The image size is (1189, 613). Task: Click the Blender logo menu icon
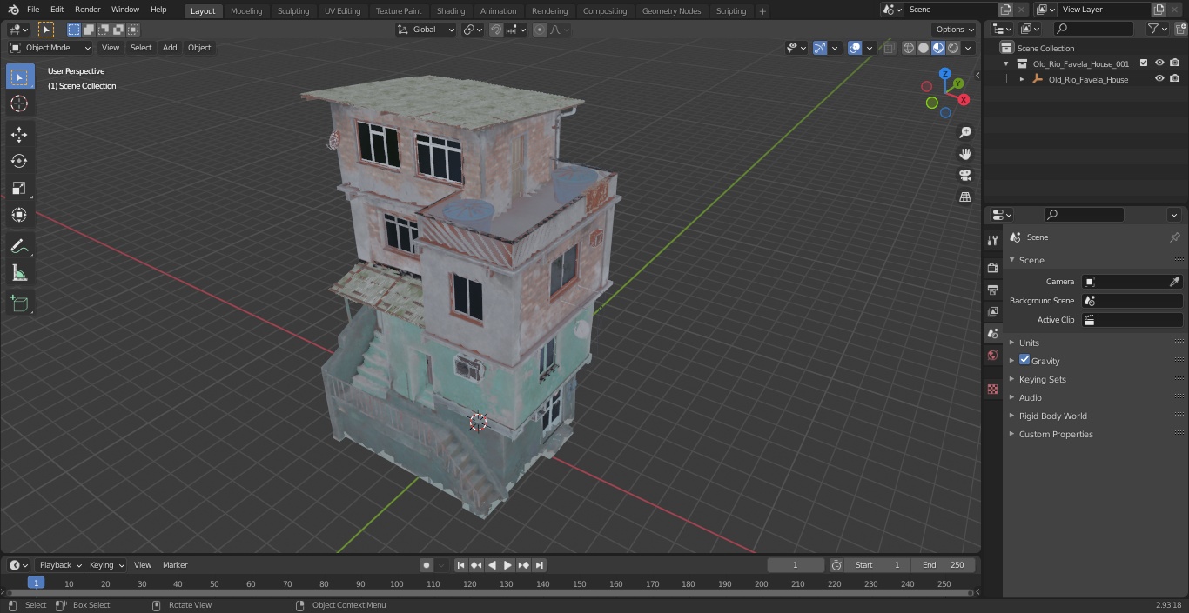pos(13,10)
